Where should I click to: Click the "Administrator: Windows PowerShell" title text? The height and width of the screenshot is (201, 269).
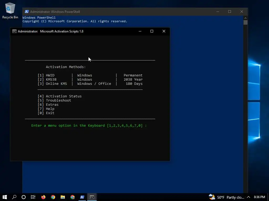(x=55, y=12)
